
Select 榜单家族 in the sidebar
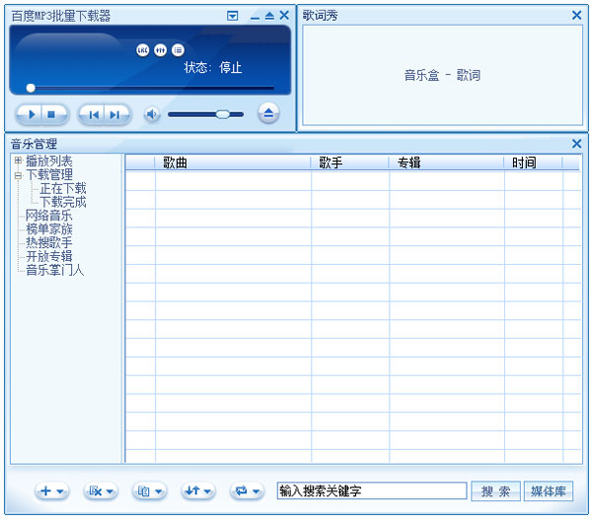pyautogui.click(x=49, y=229)
